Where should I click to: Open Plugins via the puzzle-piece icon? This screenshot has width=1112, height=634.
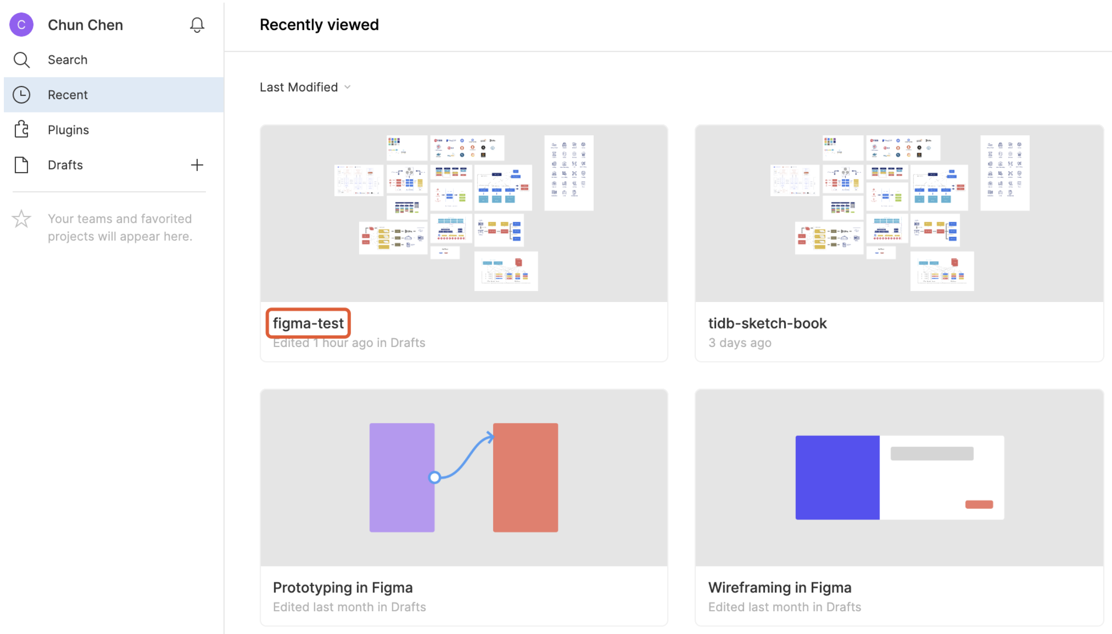(x=21, y=129)
